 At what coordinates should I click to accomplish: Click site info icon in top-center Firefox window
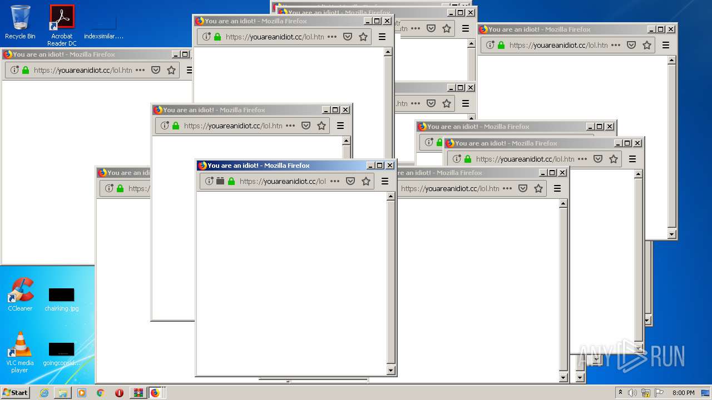206,37
